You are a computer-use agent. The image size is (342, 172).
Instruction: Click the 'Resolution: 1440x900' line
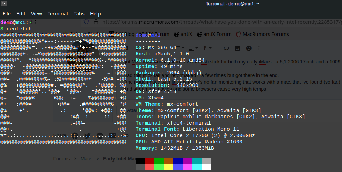pyautogui.click(x=167, y=85)
